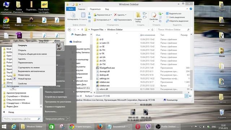Viewport: 231px width, 130px height.
Task: Click the Переименовать (Rename) ribbon button
Action: (x=123, y=20)
